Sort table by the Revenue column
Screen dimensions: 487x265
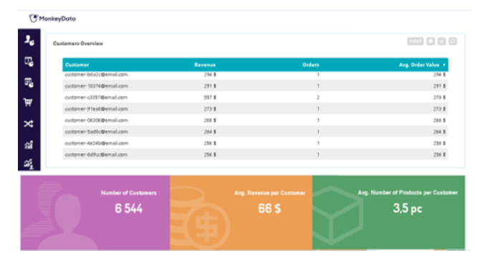pos(205,65)
